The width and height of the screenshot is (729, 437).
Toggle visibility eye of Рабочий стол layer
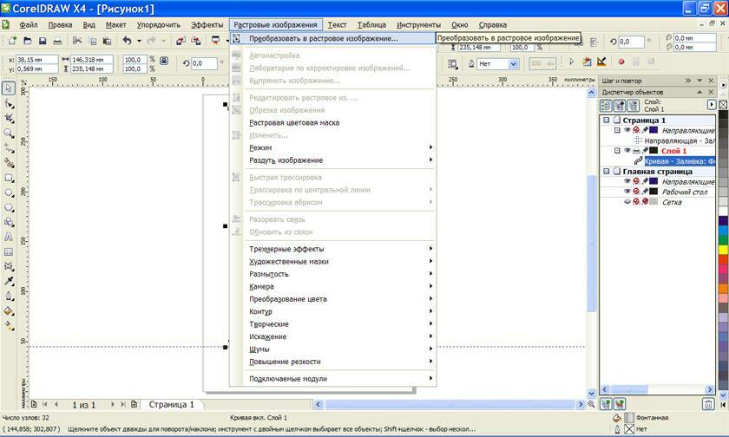tap(627, 192)
